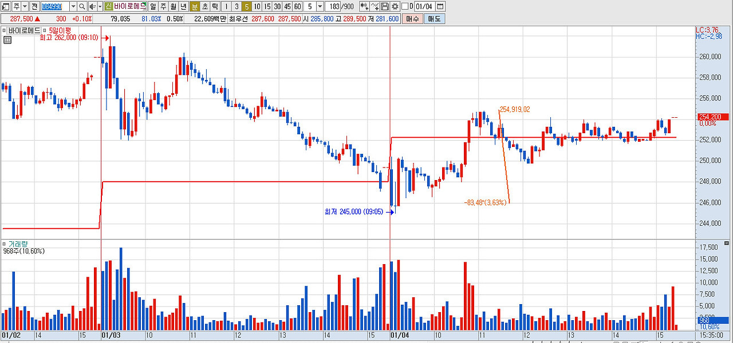Set interval to 10 minutes
The width and height of the screenshot is (733, 343).
click(x=257, y=6)
